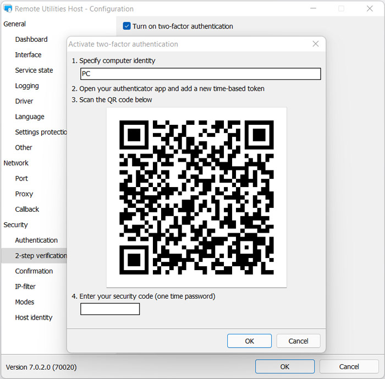385x379 pixels.
Task: Select the General section header
Action: click(14, 24)
